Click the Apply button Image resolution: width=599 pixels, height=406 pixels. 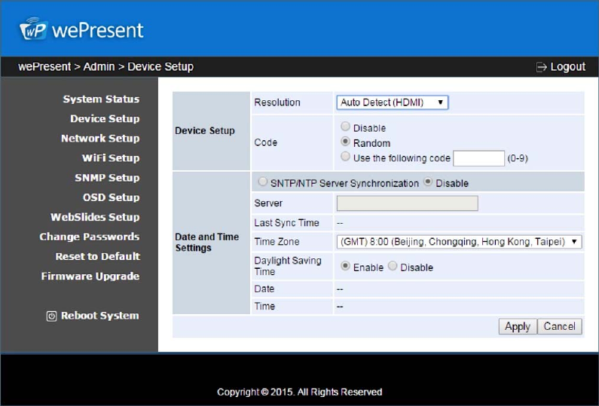click(x=518, y=327)
